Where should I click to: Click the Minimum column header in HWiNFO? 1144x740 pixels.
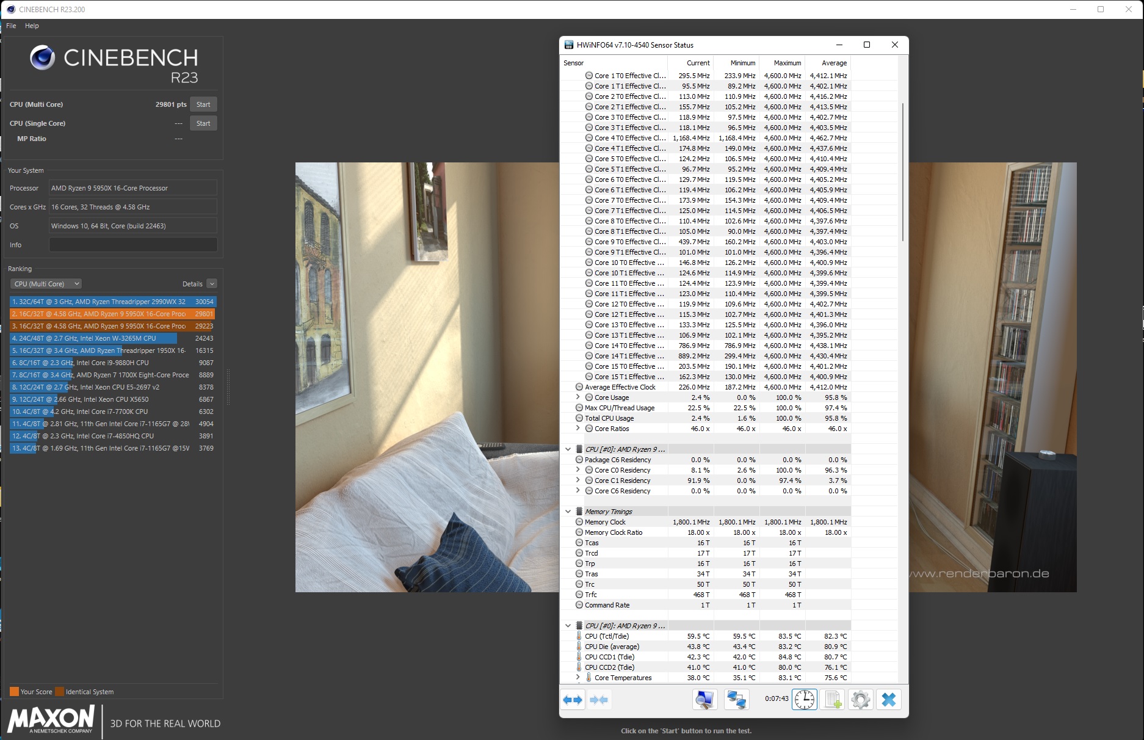pos(736,63)
